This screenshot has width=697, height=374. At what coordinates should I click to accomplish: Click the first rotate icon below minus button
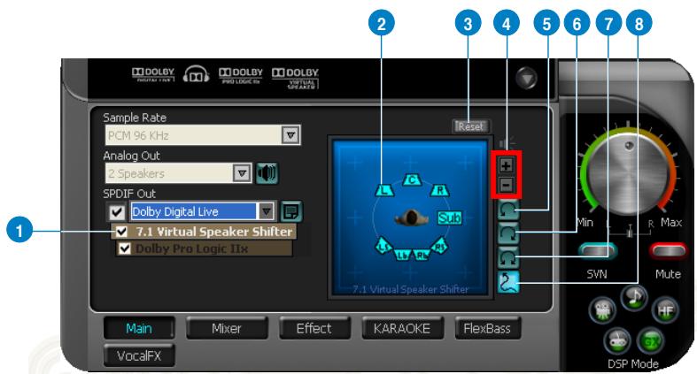508,210
